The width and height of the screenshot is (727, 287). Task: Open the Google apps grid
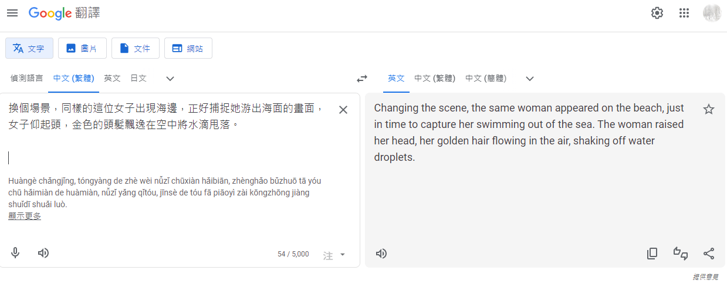pyautogui.click(x=684, y=13)
